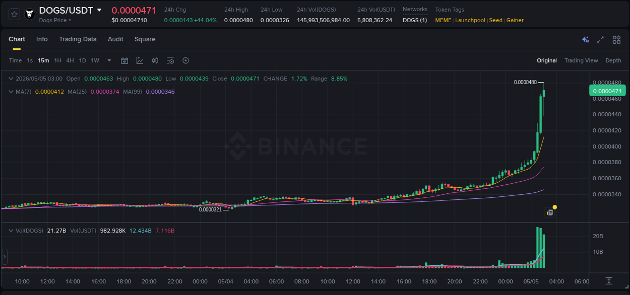Click the red last price 0.0000471 in header
Screen dimensions: 630x295
134,10
